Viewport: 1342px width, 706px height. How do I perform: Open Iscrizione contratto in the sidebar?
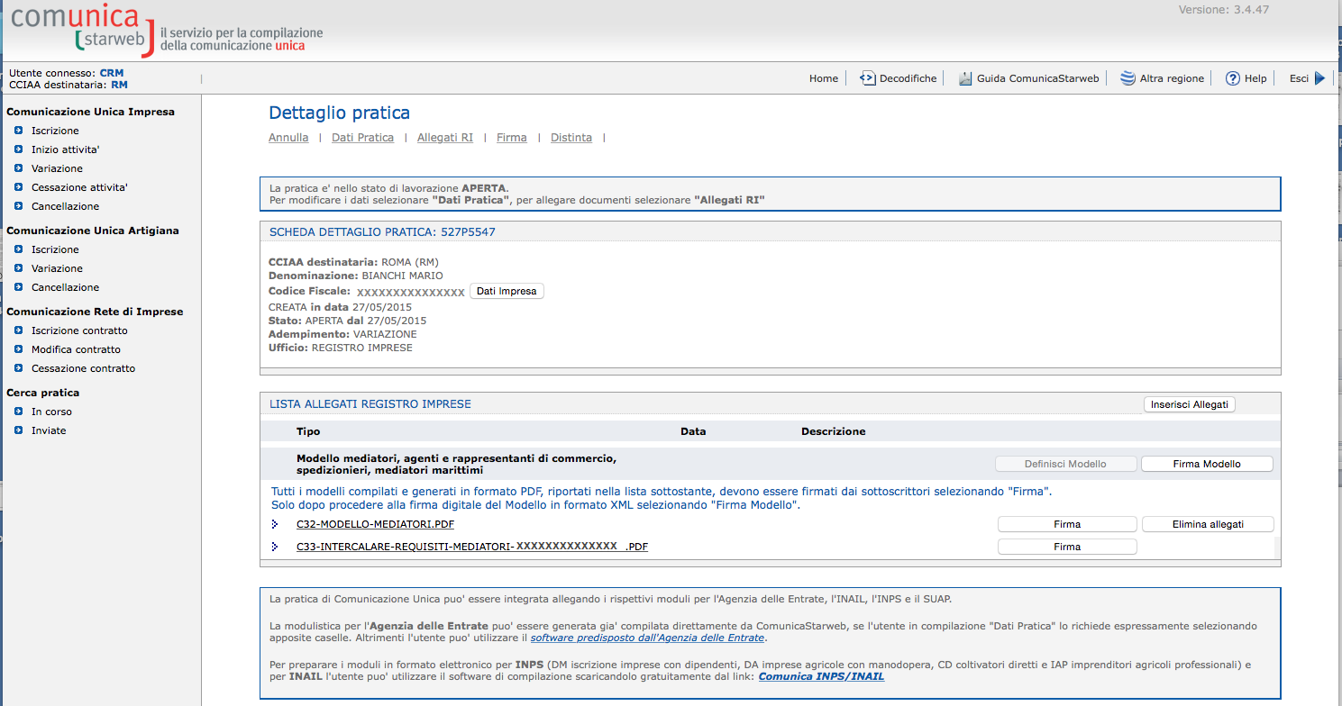[x=79, y=330]
